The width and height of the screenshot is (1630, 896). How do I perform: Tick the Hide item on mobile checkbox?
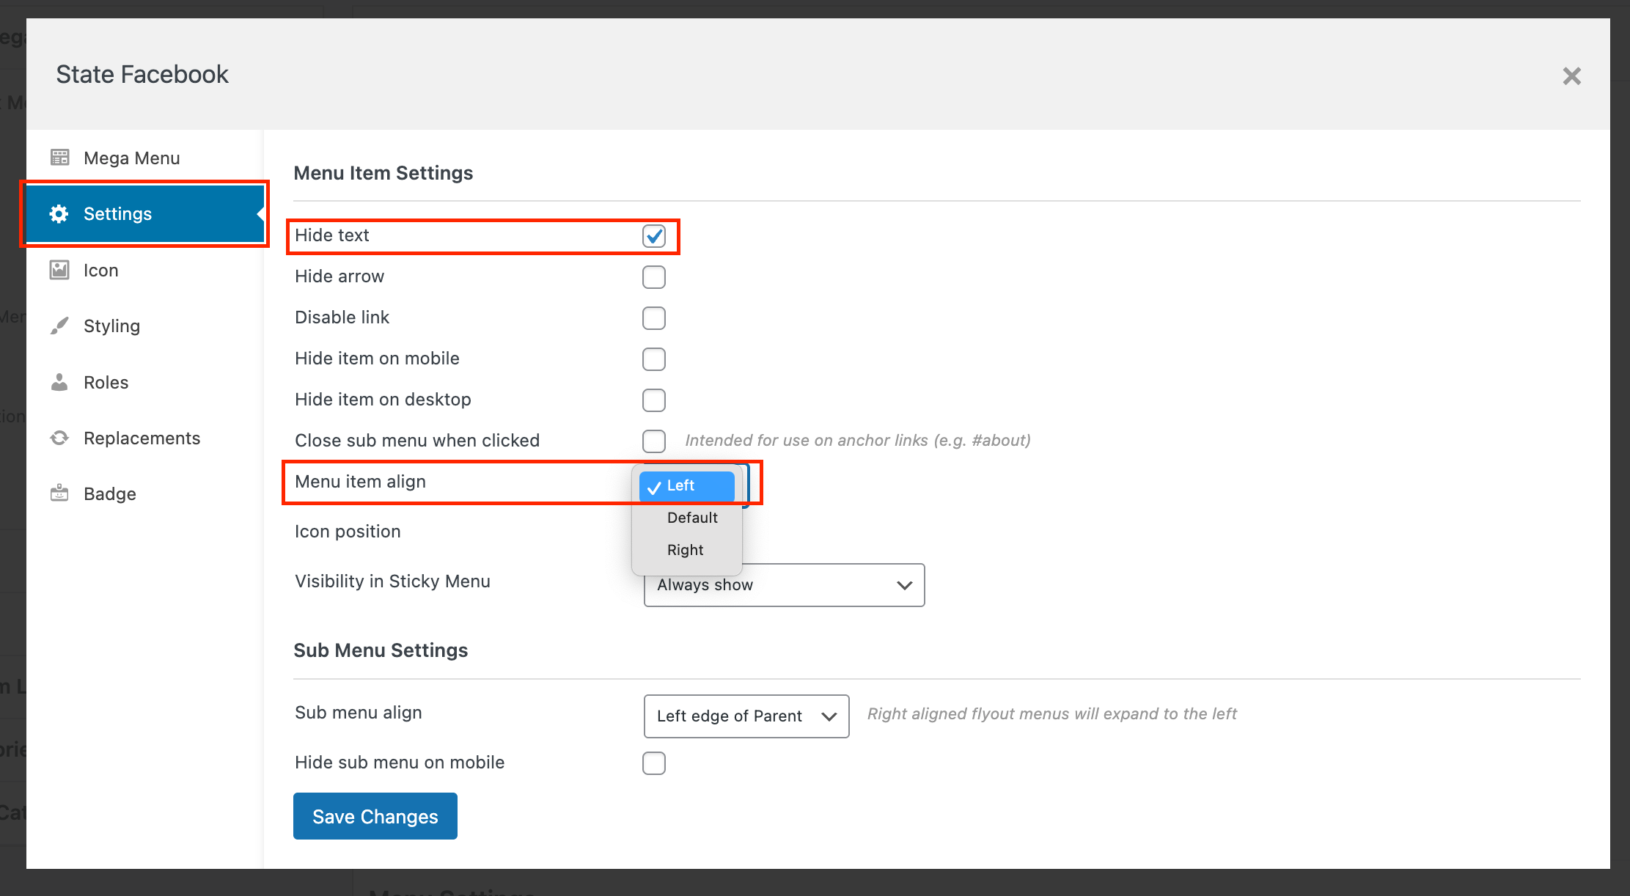pos(653,359)
